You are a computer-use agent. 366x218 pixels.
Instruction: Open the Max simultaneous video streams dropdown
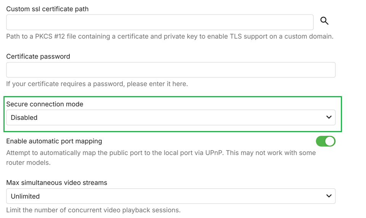tap(170, 196)
